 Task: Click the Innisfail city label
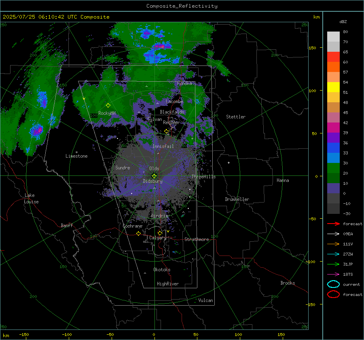(x=163, y=146)
